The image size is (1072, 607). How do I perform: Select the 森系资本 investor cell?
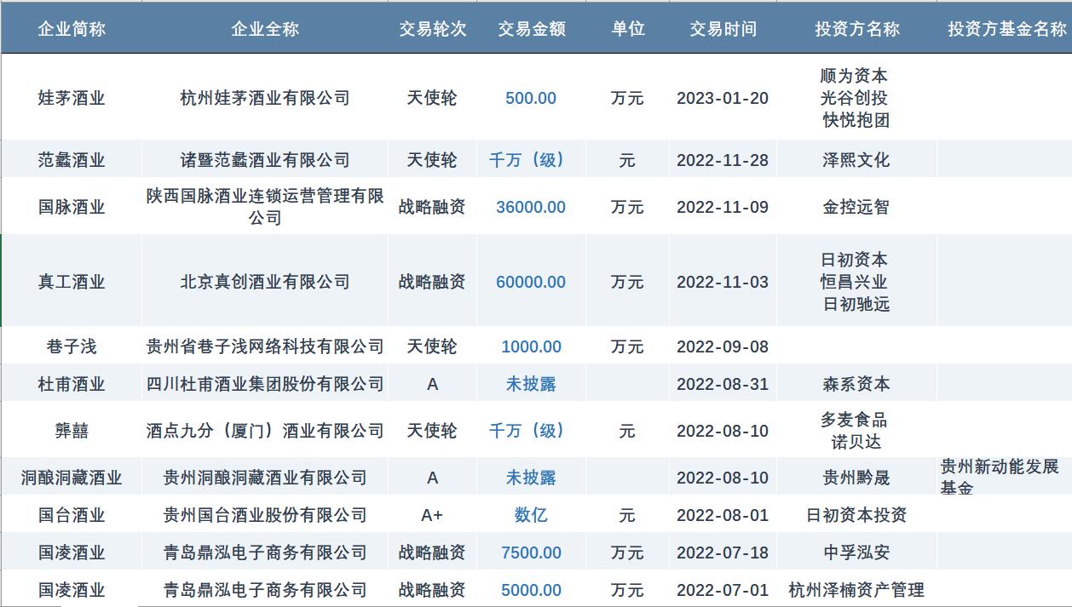pos(856,384)
